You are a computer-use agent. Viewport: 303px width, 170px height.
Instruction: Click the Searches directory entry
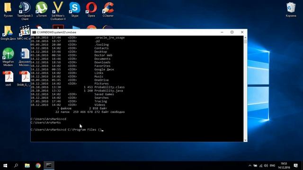(x=101, y=98)
